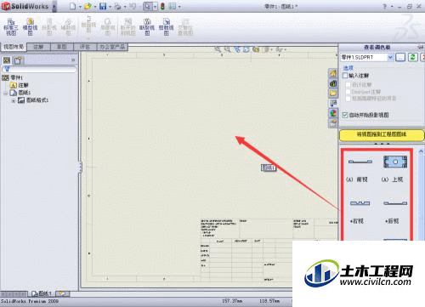
Task: Select the 图纸1 sheet tab at bottom
Action: pos(42,293)
